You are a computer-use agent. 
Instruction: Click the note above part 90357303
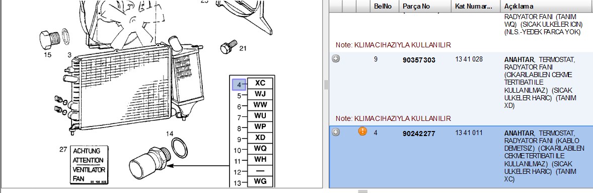pos(393,45)
